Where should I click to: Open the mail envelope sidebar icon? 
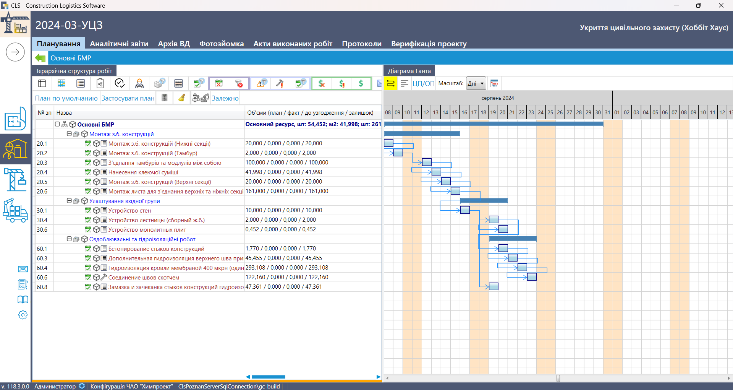coord(23,269)
